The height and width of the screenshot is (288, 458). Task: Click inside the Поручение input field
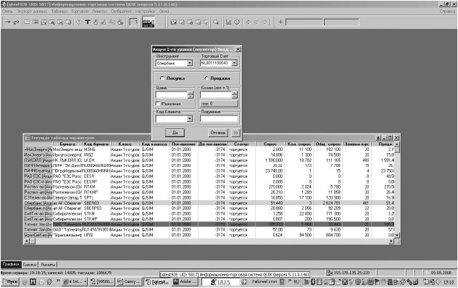pyautogui.click(x=219, y=119)
